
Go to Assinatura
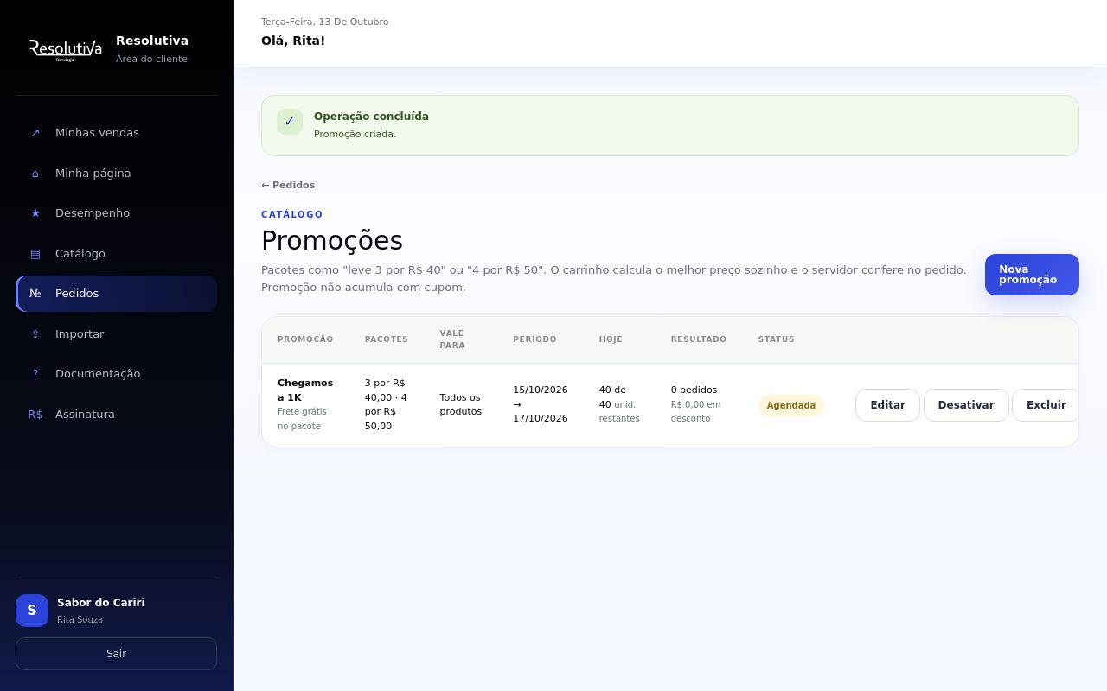(117, 415)
